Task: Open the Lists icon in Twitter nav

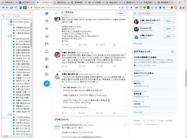Action: tap(47, 59)
